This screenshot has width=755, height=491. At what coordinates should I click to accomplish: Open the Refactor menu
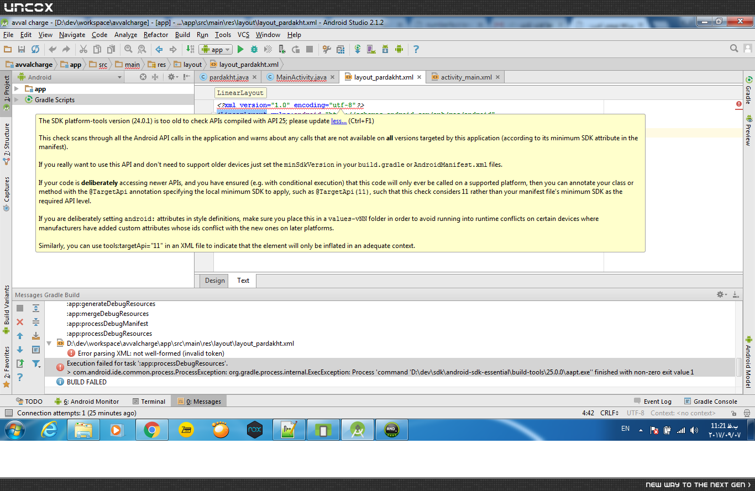pyautogui.click(x=156, y=35)
